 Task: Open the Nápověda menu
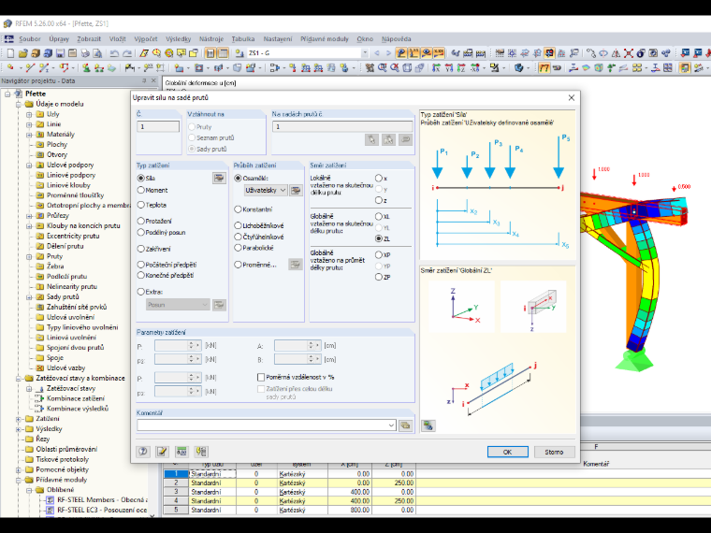click(397, 39)
